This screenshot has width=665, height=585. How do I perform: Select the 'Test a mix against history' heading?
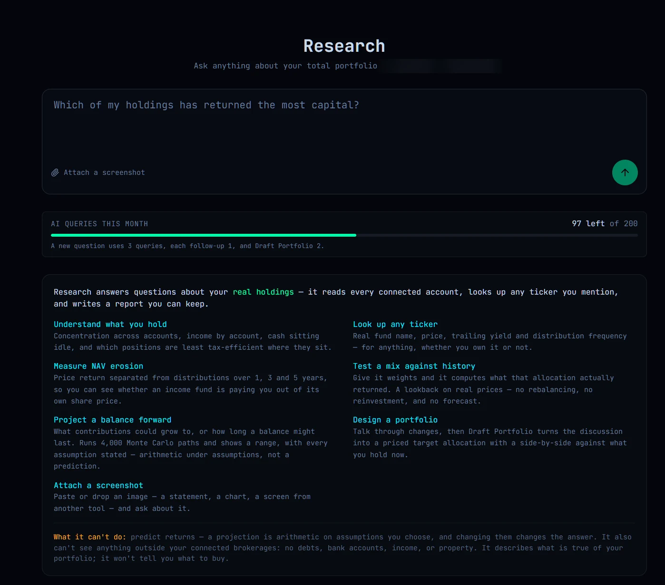(x=414, y=366)
